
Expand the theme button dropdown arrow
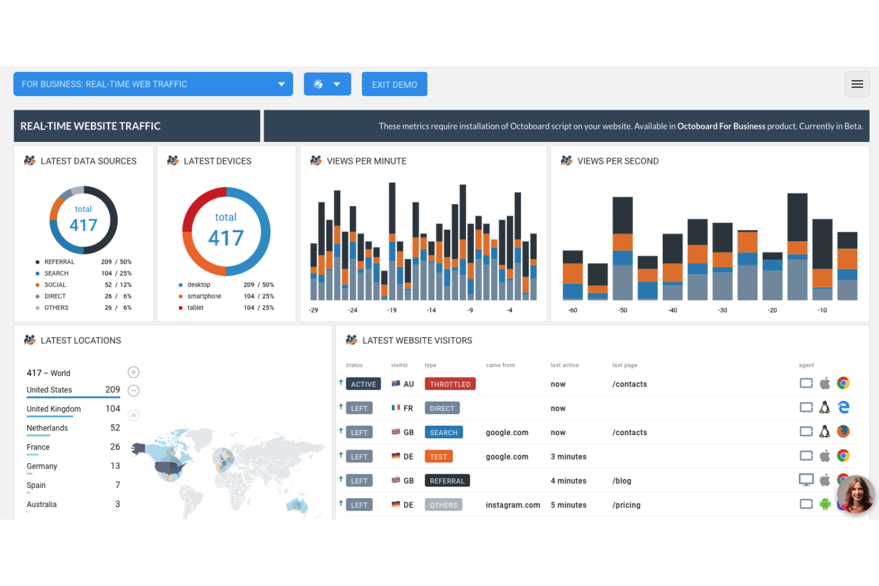[337, 84]
